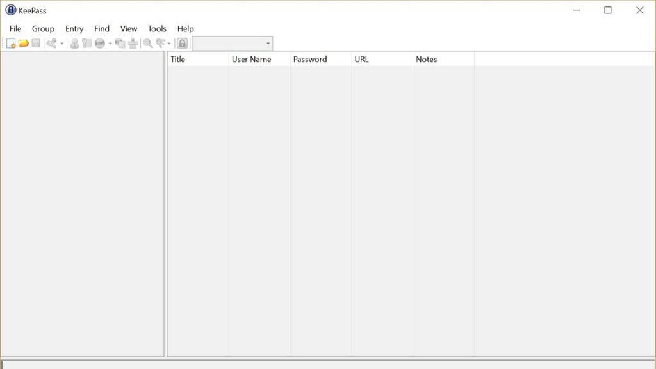The height and width of the screenshot is (369, 656).
Task: Lock the KeePass workspace
Action: click(x=182, y=43)
